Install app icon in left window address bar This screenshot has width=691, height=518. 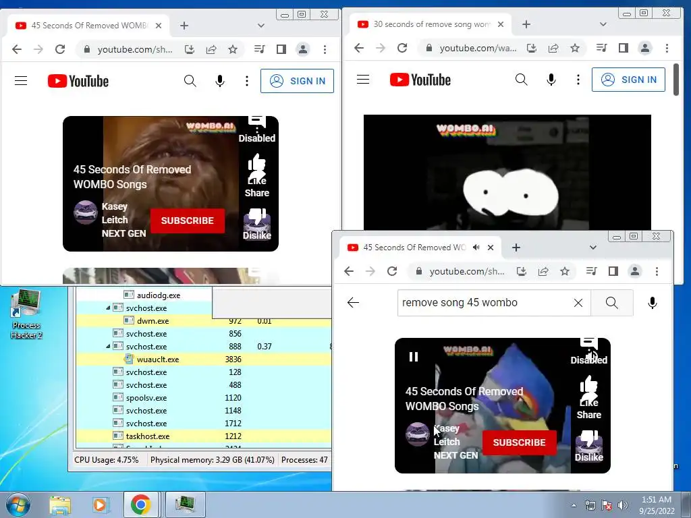click(x=190, y=49)
